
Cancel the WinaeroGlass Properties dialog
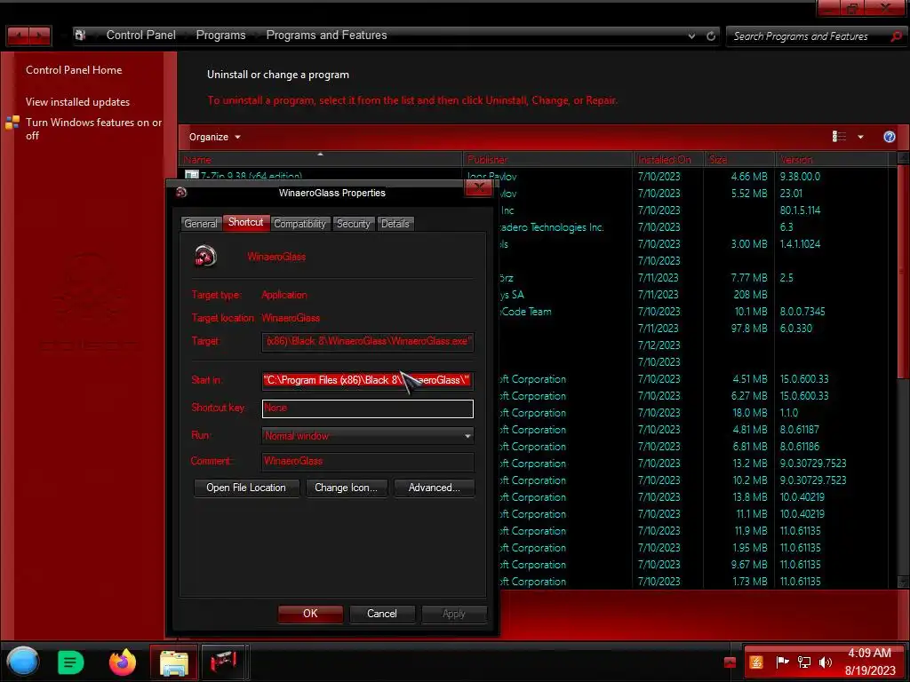pyautogui.click(x=382, y=614)
